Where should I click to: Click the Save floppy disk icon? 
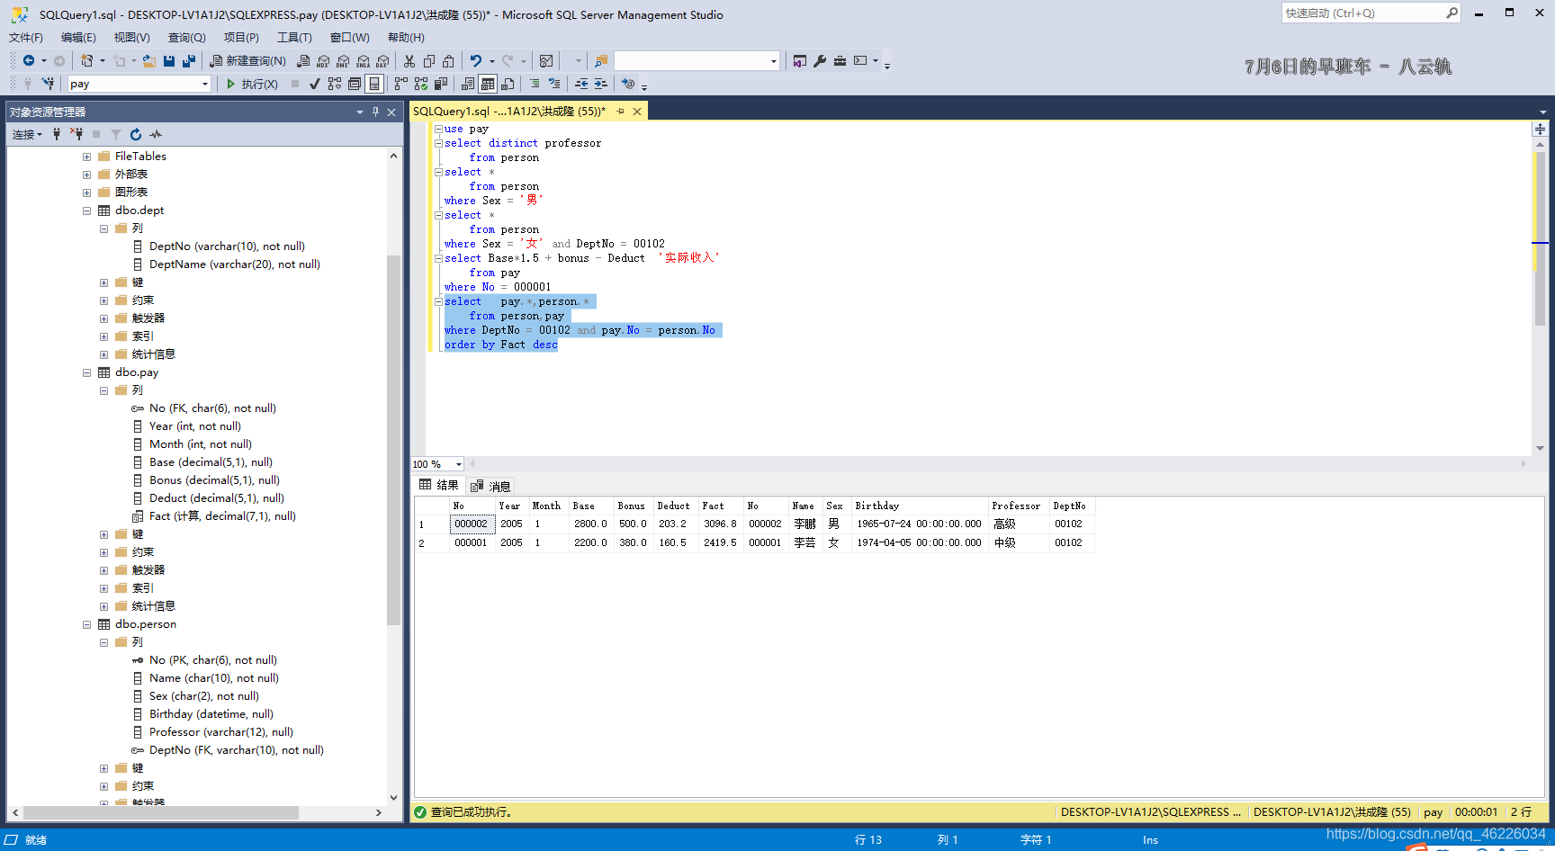tap(169, 60)
